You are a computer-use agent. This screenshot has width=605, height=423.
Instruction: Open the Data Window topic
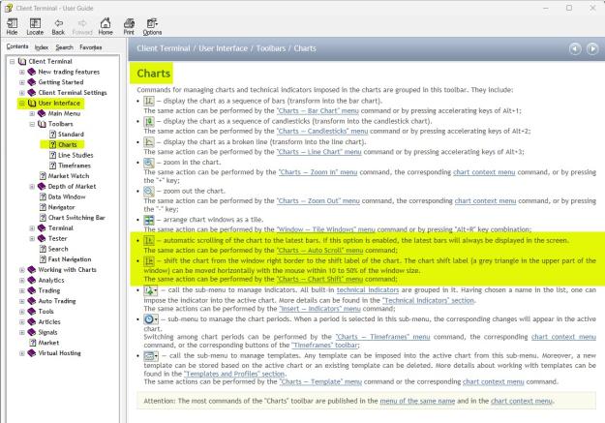click(x=67, y=196)
